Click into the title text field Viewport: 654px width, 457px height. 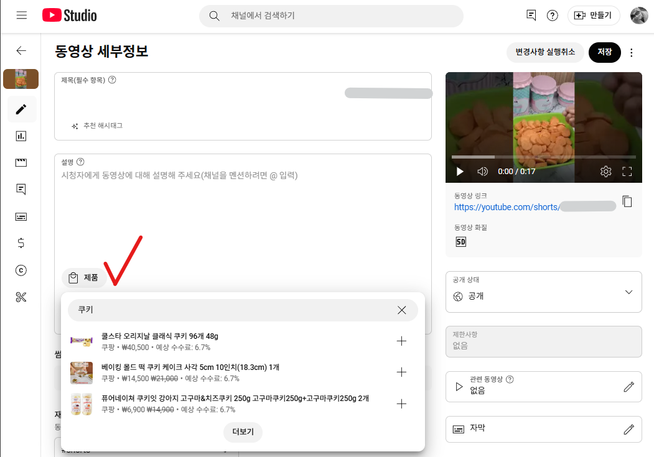[243, 106]
